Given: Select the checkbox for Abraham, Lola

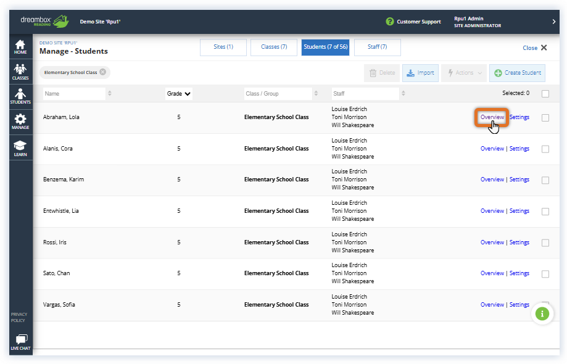Looking at the screenshot, I should (545, 117).
